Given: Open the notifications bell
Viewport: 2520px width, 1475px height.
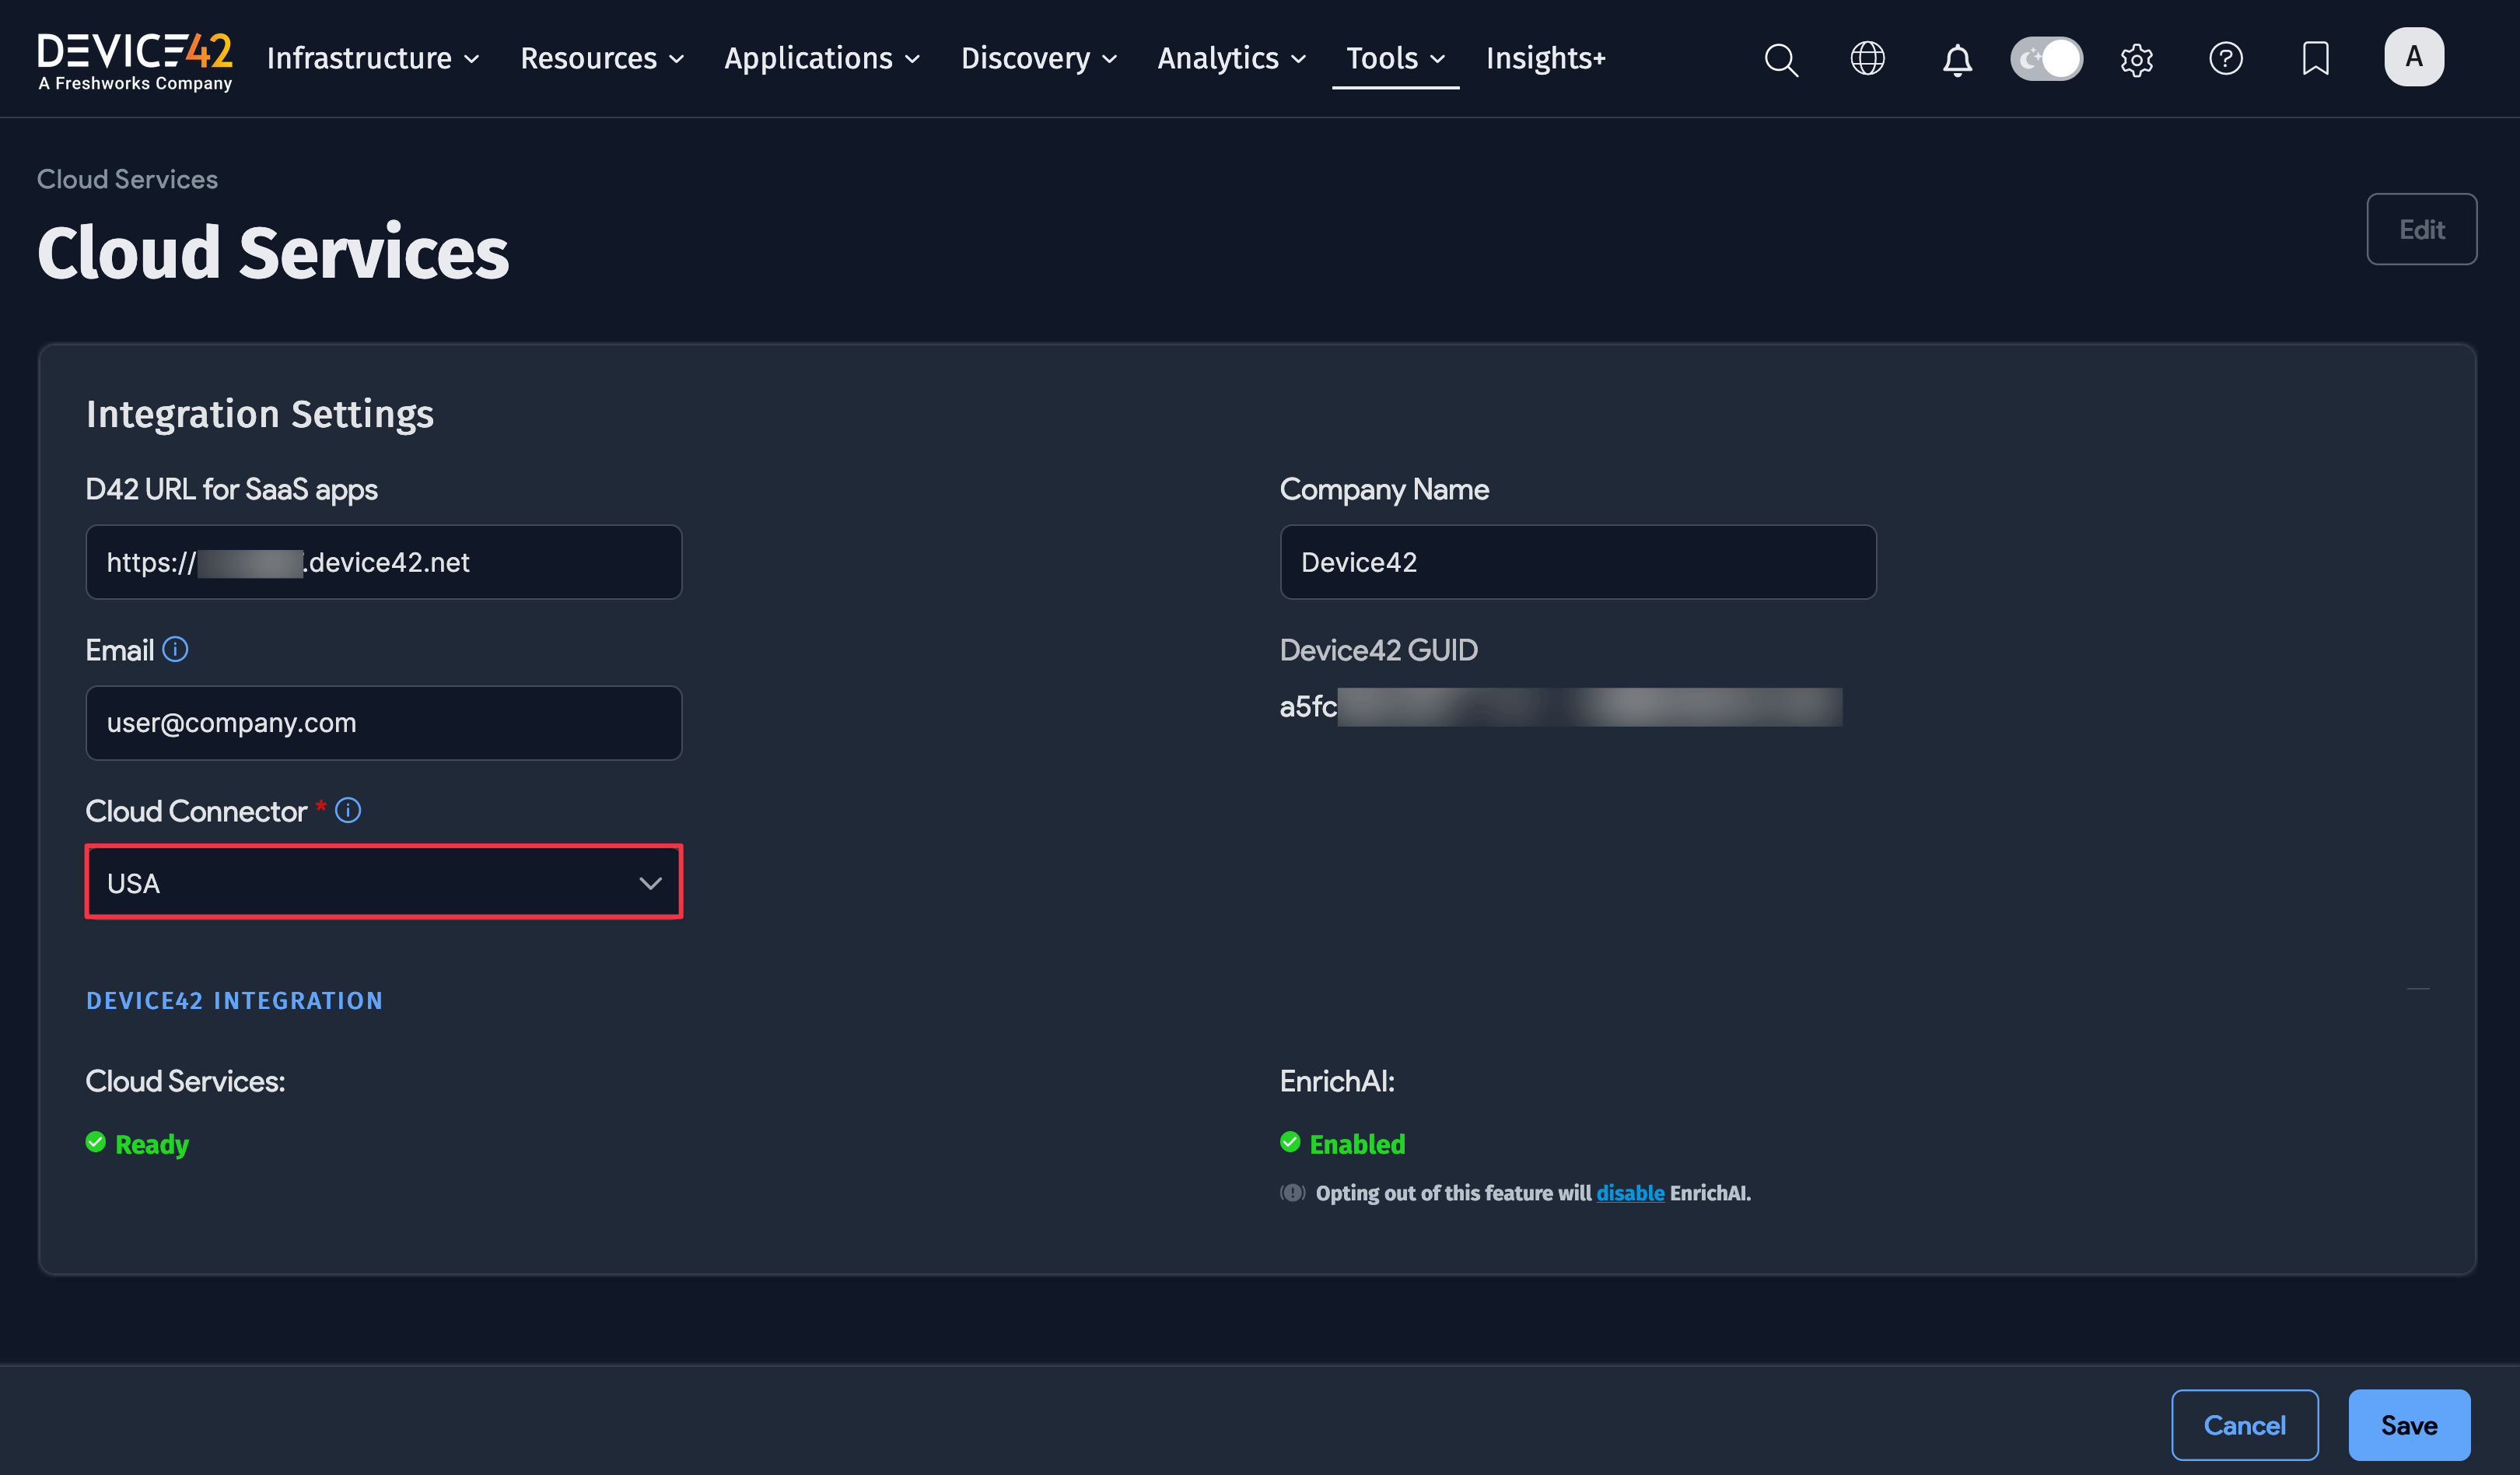Looking at the screenshot, I should pos(1957,59).
